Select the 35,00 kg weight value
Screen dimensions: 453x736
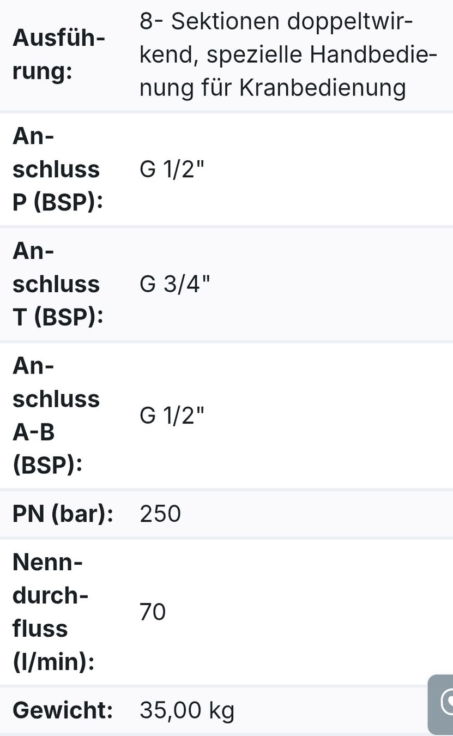[x=187, y=710]
